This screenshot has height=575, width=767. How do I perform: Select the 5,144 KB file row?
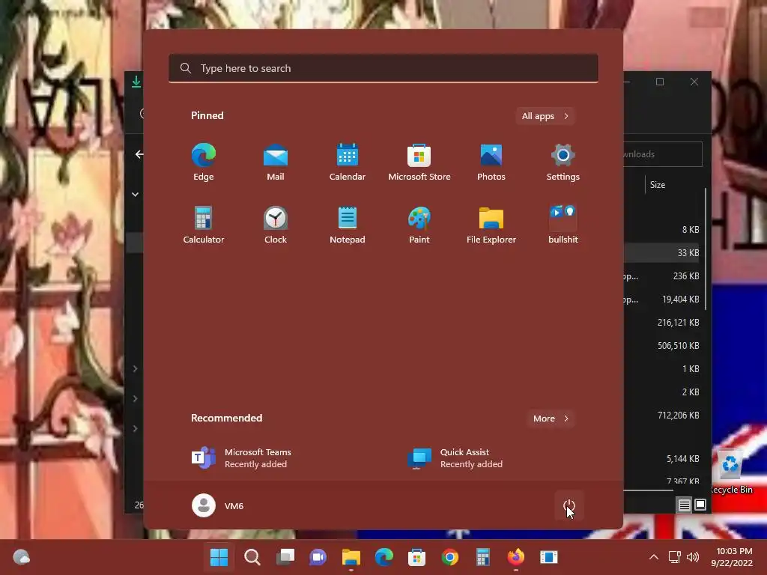pyautogui.click(x=661, y=459)
